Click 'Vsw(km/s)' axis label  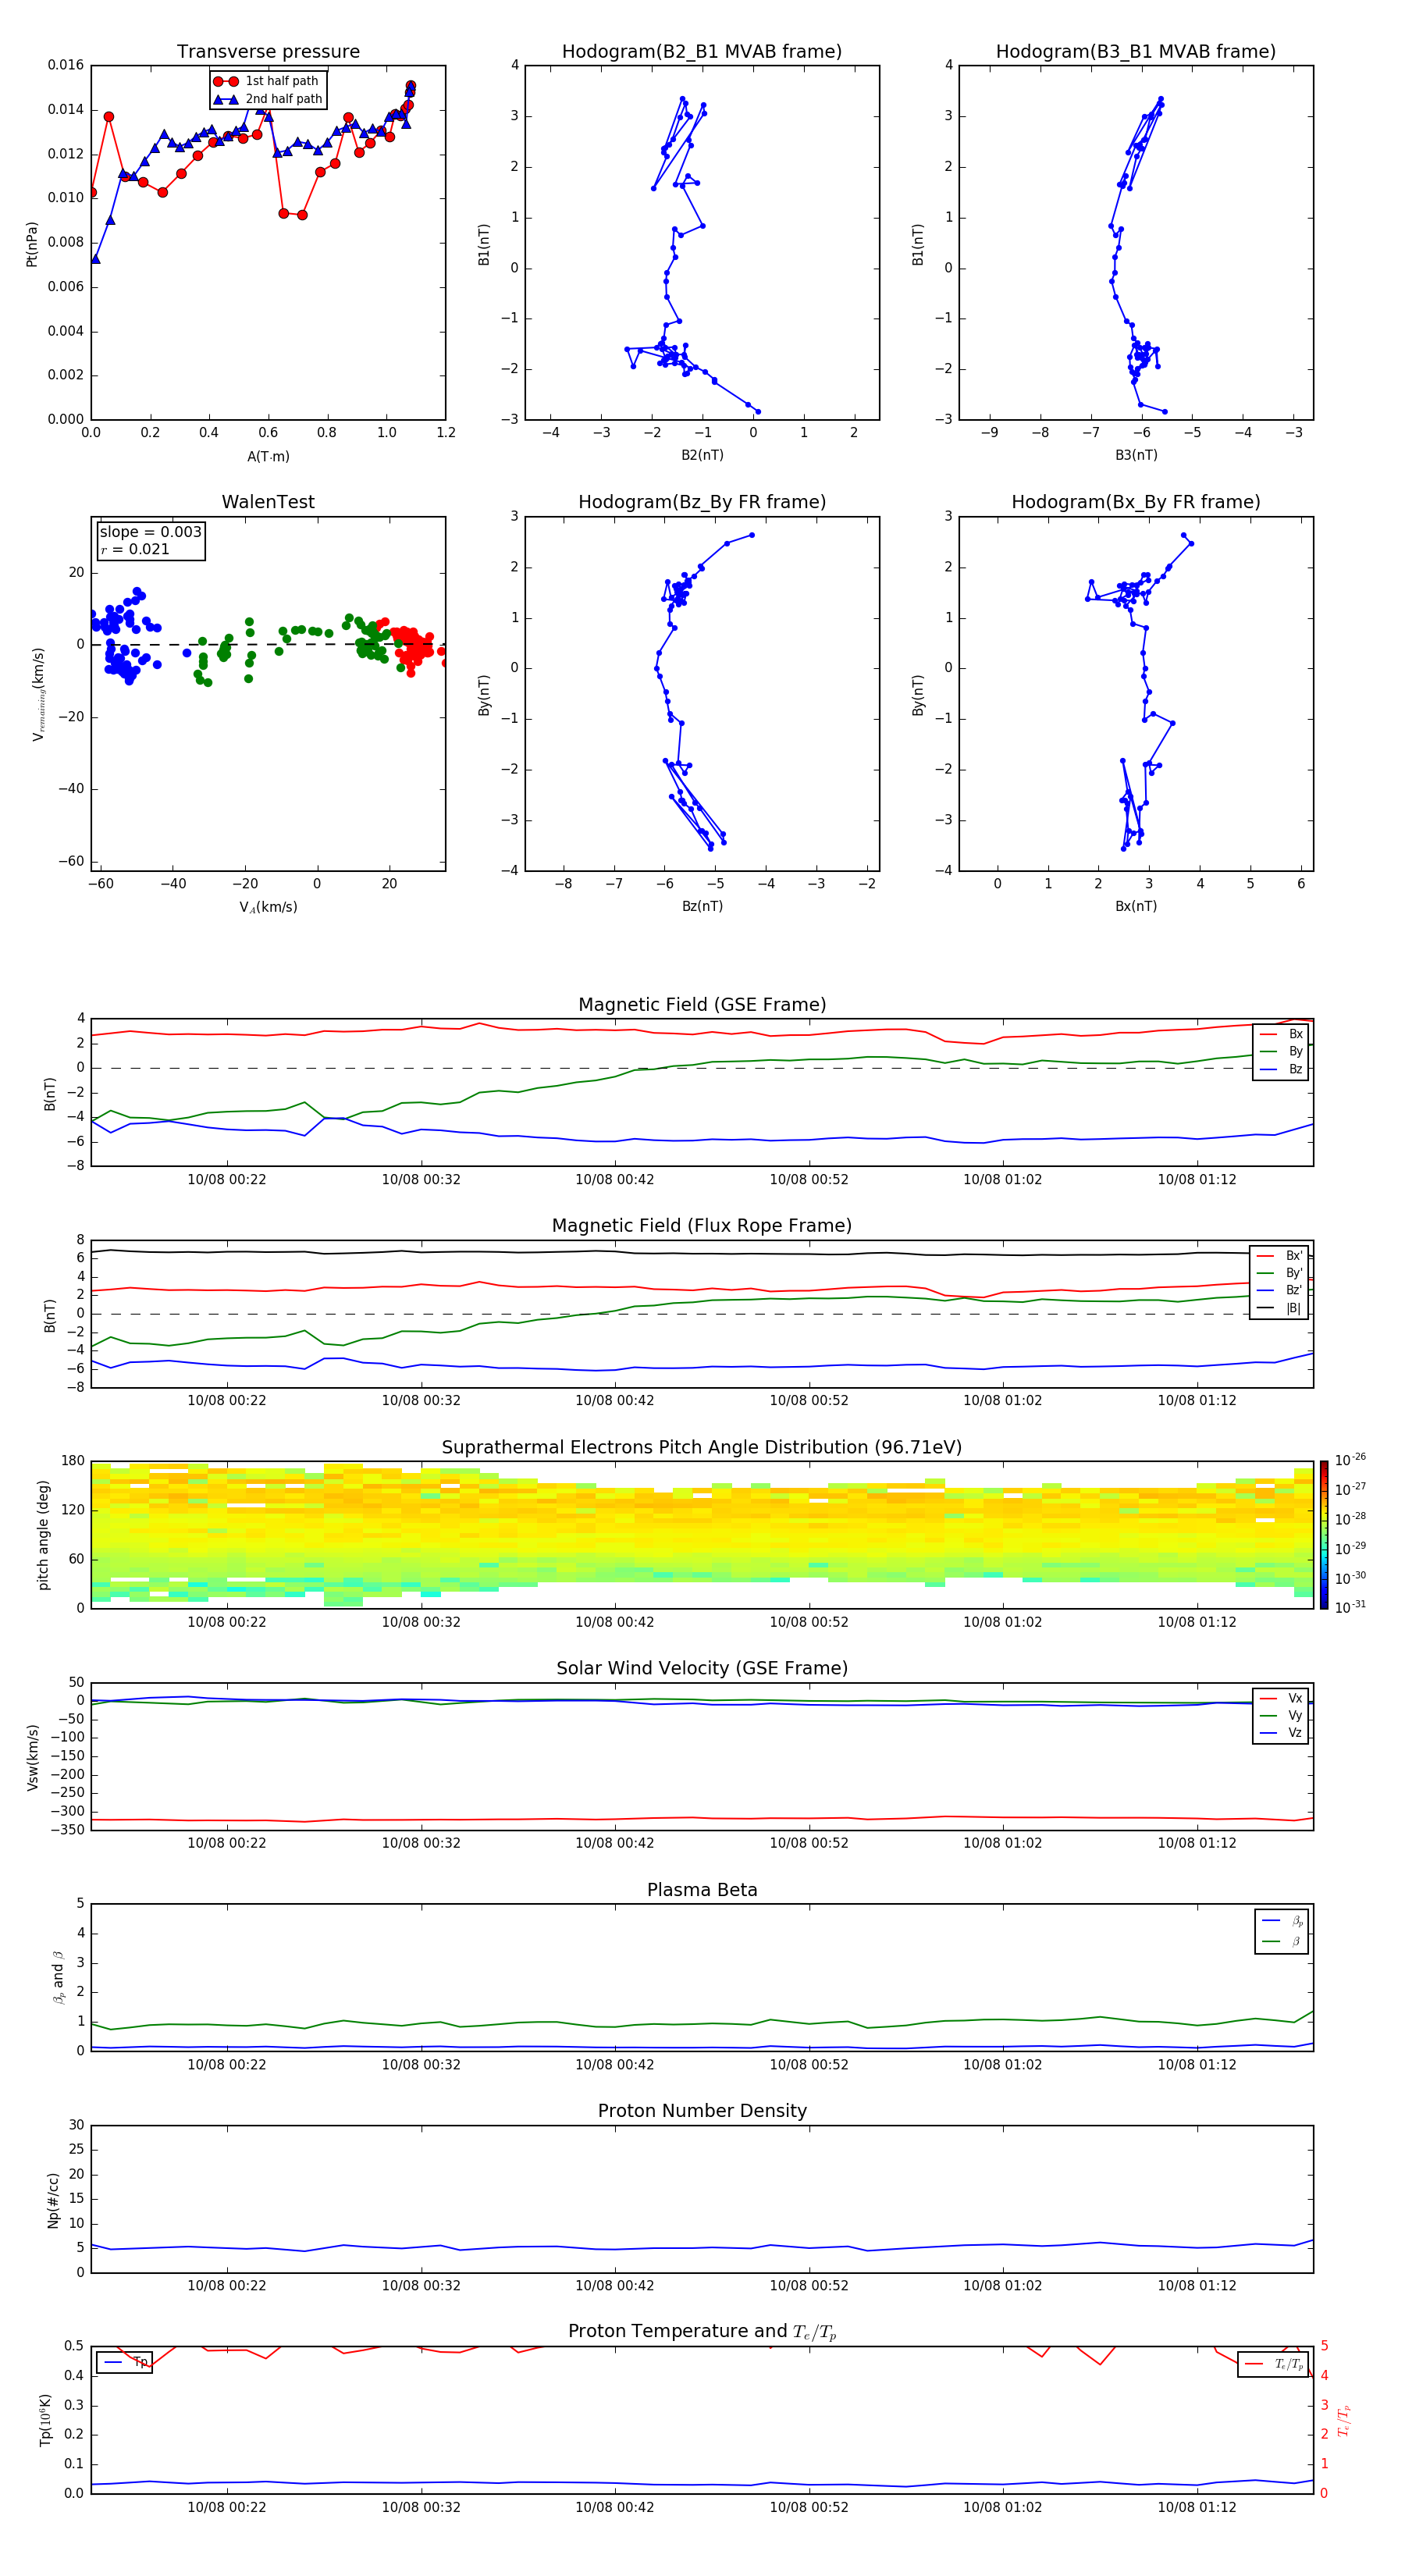click(x=33, y=1757)
